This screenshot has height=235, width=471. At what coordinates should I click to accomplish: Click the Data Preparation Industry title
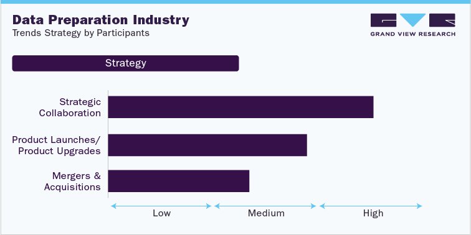pos(101,20)
